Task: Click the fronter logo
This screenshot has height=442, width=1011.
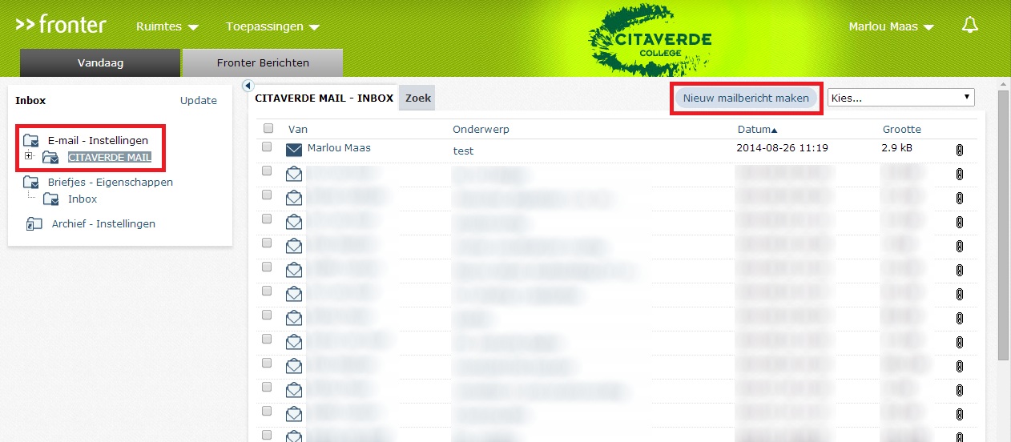Action: [61, 25]
